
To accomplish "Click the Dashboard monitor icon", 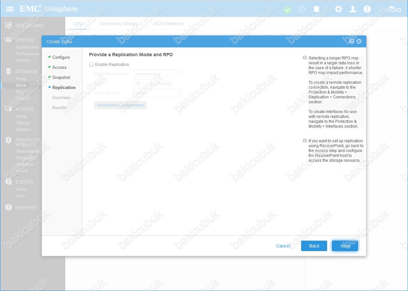I will tap(9, 26).
